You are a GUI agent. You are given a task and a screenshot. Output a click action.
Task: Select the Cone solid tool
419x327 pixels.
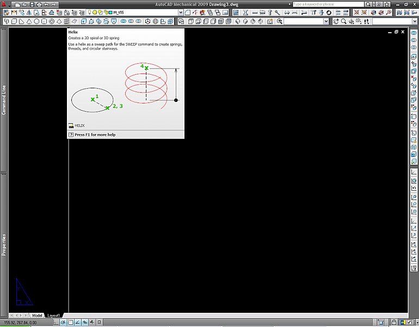(29, 21)
